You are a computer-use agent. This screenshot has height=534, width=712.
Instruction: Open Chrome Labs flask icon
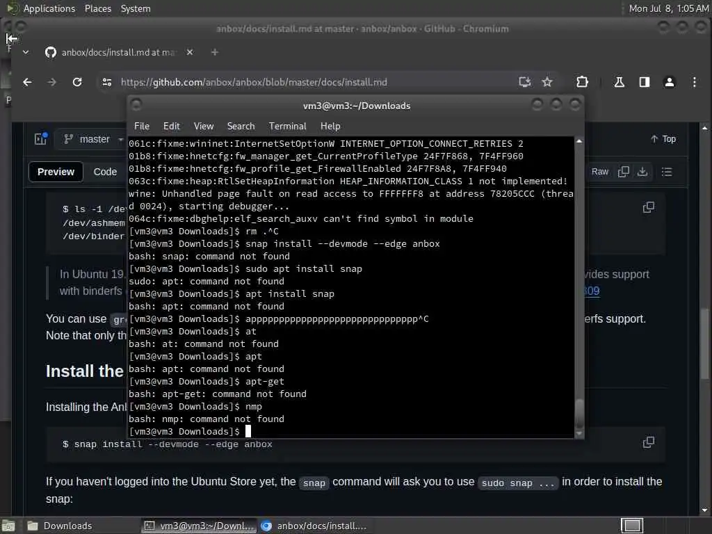click(620, 82)
